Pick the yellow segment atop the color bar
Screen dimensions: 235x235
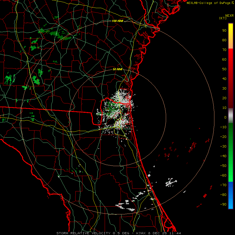[231, 36]
